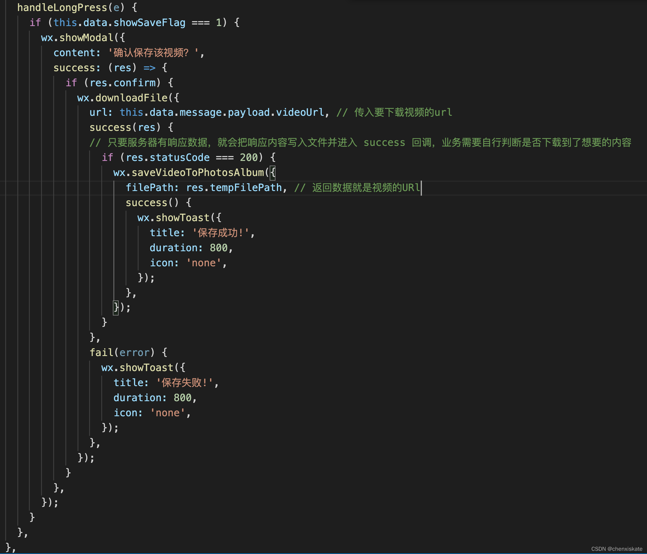Click the highlighted closing brace bracket match
647x554 pixels.
click(x=116, y=308)
